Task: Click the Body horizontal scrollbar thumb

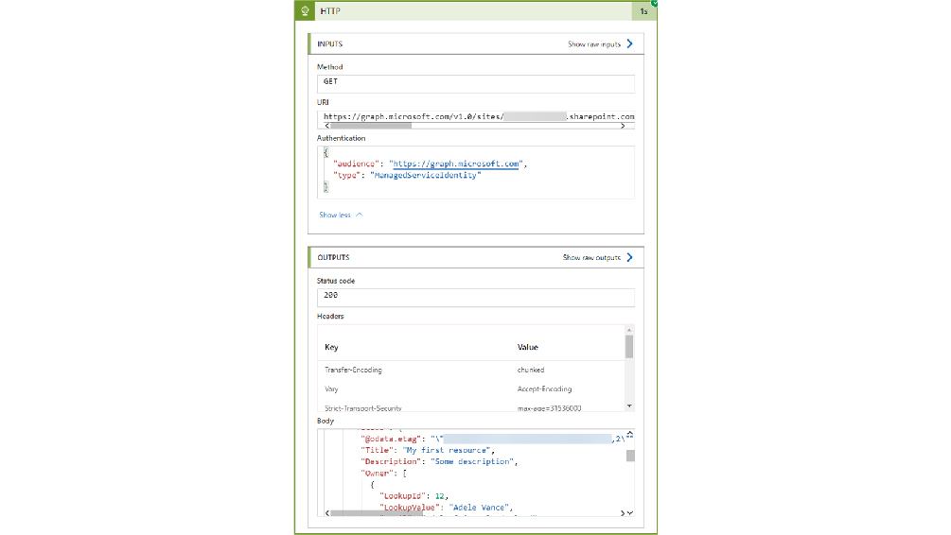Action: [364, 512]
